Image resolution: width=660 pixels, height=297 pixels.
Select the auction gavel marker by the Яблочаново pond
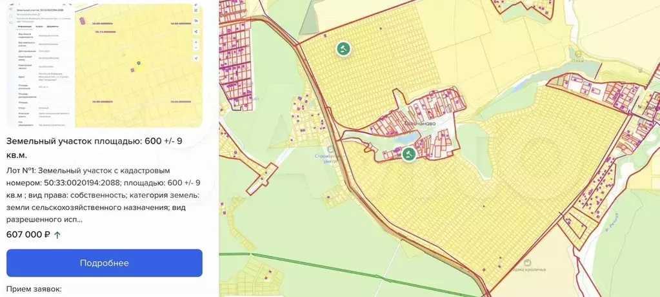tap(408, 154)
